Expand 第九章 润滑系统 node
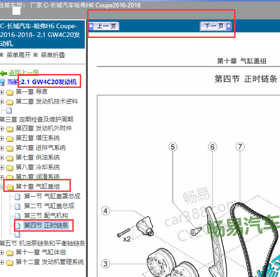 (x=1, y=177)
